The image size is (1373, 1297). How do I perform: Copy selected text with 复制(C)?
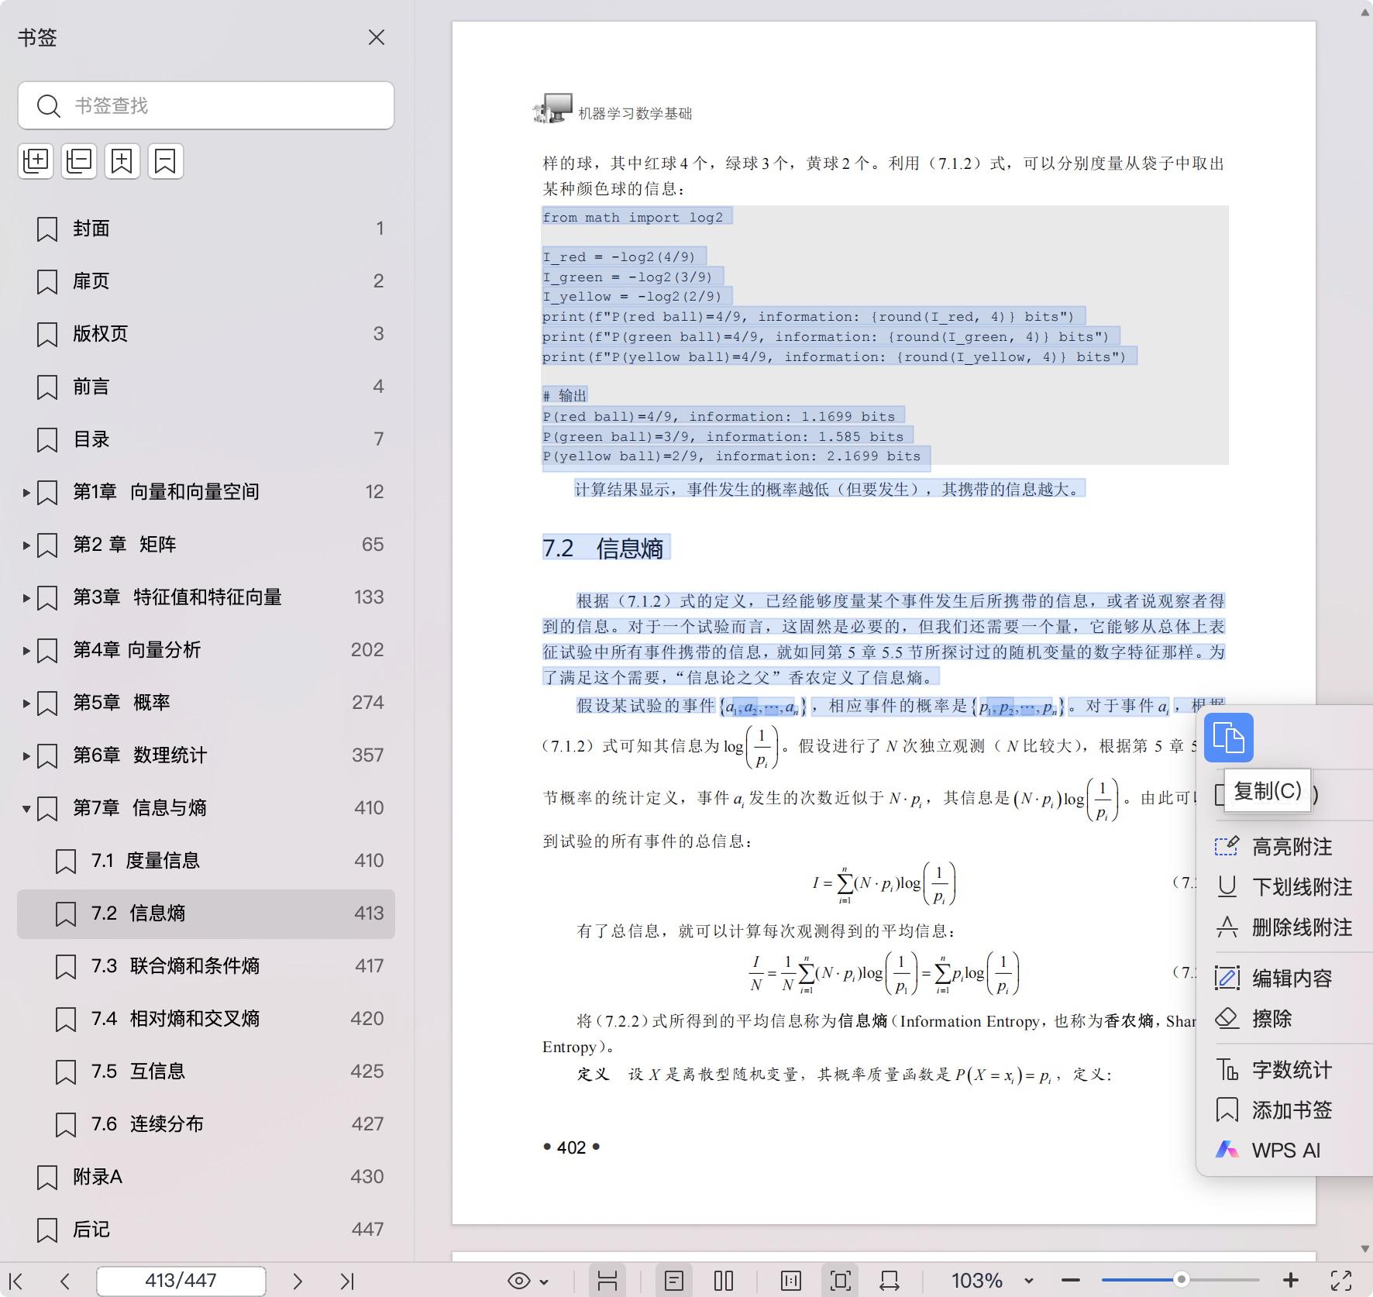pos(1266,791)
